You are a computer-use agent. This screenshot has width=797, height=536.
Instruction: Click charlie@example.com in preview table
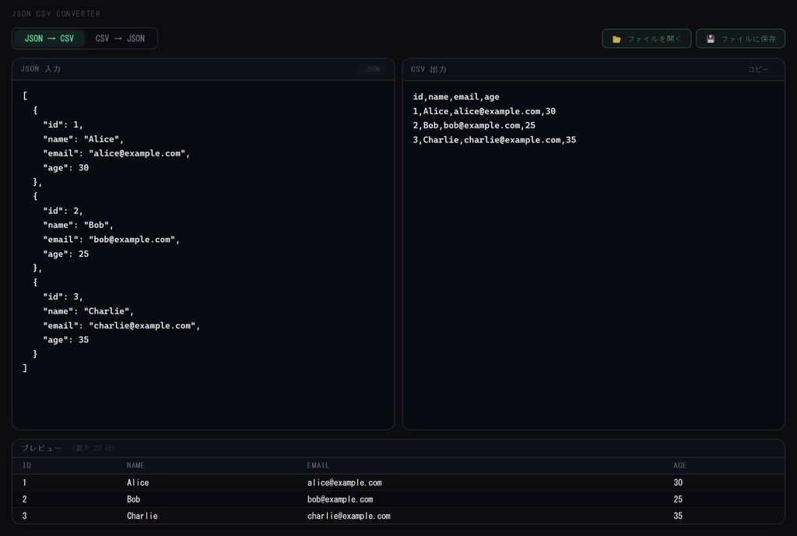coord(349,517)
